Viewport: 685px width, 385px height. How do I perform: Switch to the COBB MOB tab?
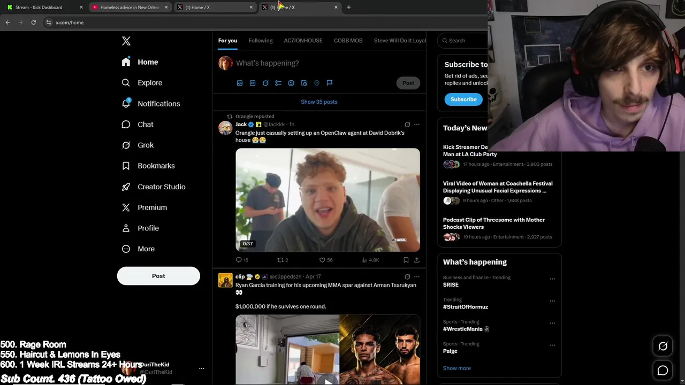pos(348,41)
